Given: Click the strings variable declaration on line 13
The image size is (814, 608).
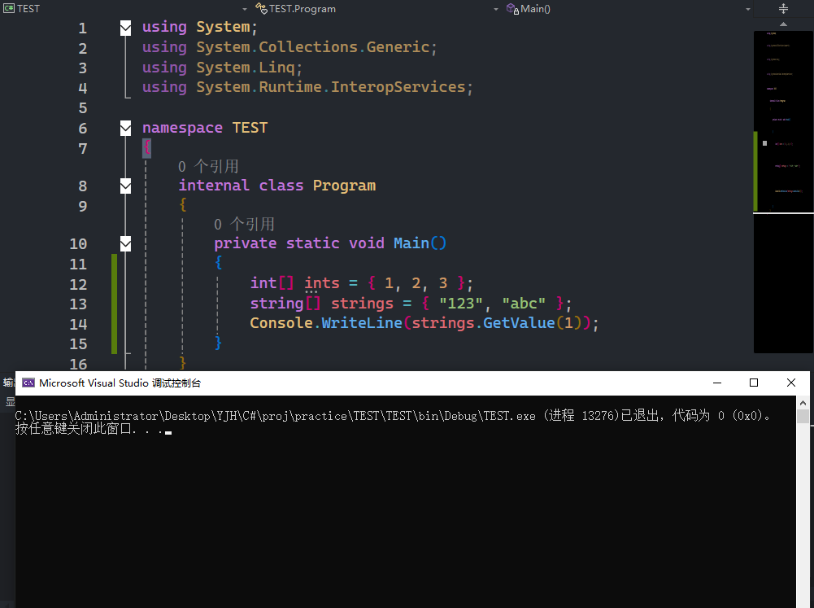Looking at the screenshot, I should tap(363, 304).
